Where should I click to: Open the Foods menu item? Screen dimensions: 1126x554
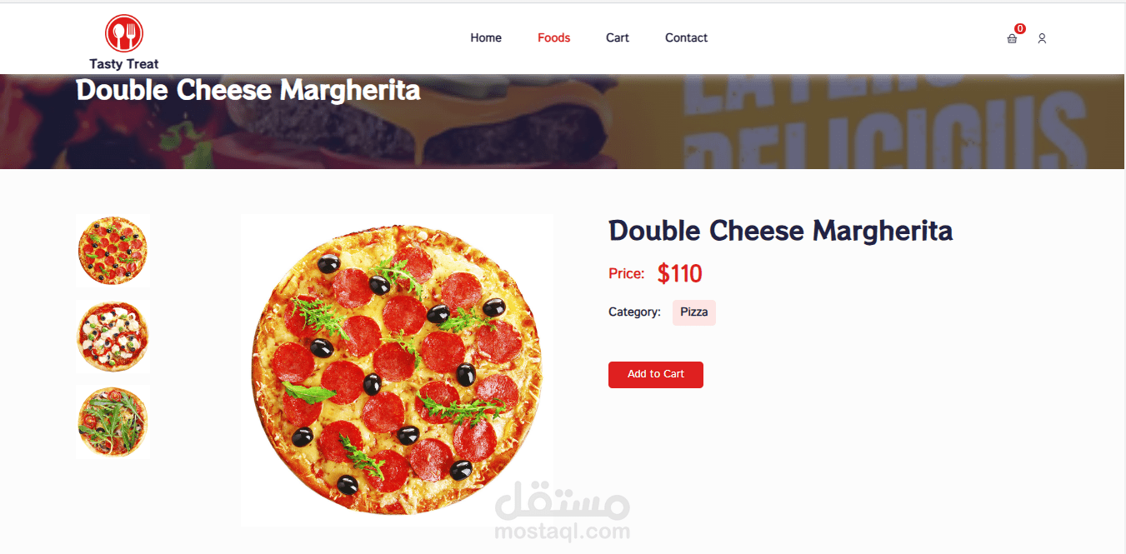554,37
